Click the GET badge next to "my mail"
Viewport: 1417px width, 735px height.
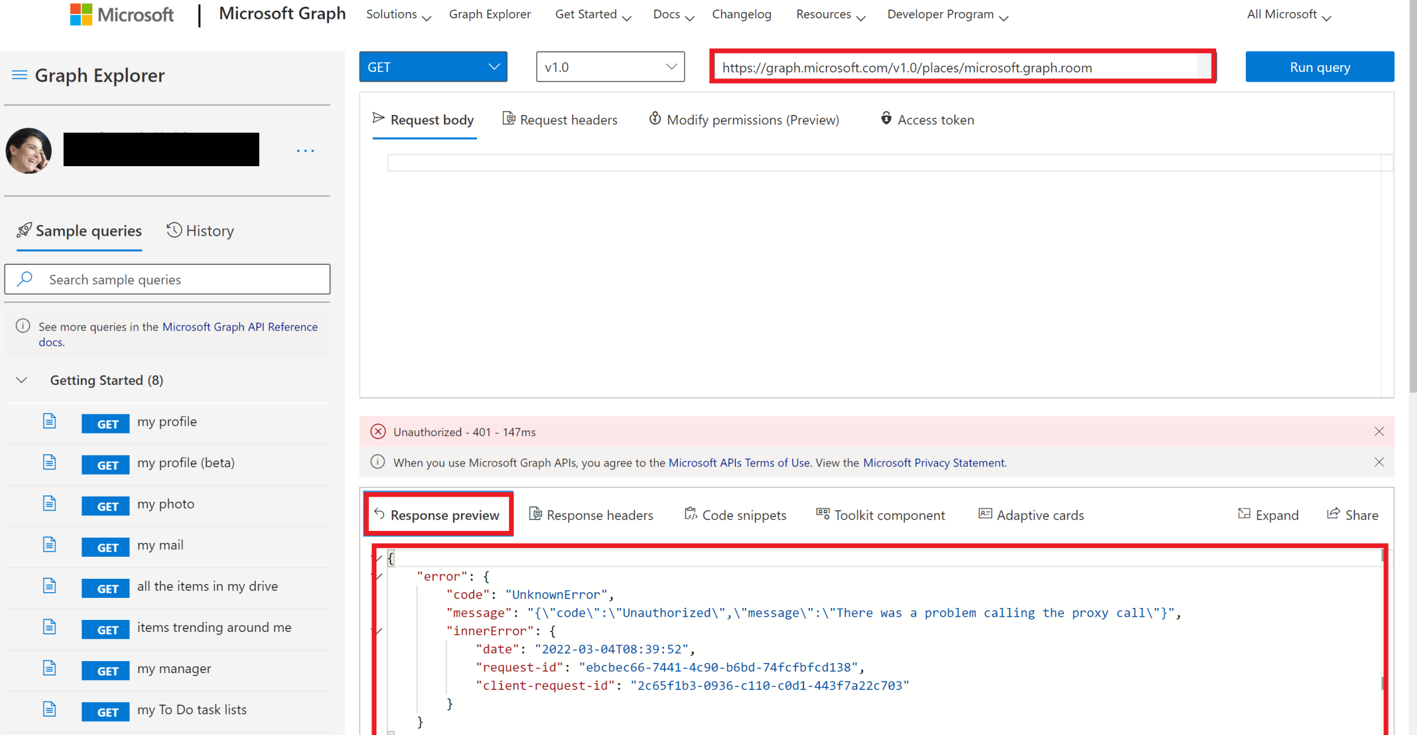105,547
